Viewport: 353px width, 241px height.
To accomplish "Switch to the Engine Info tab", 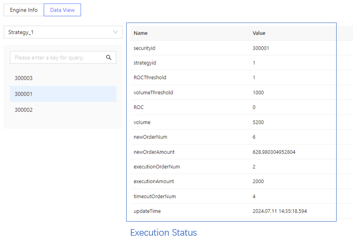I will (24, 10).
